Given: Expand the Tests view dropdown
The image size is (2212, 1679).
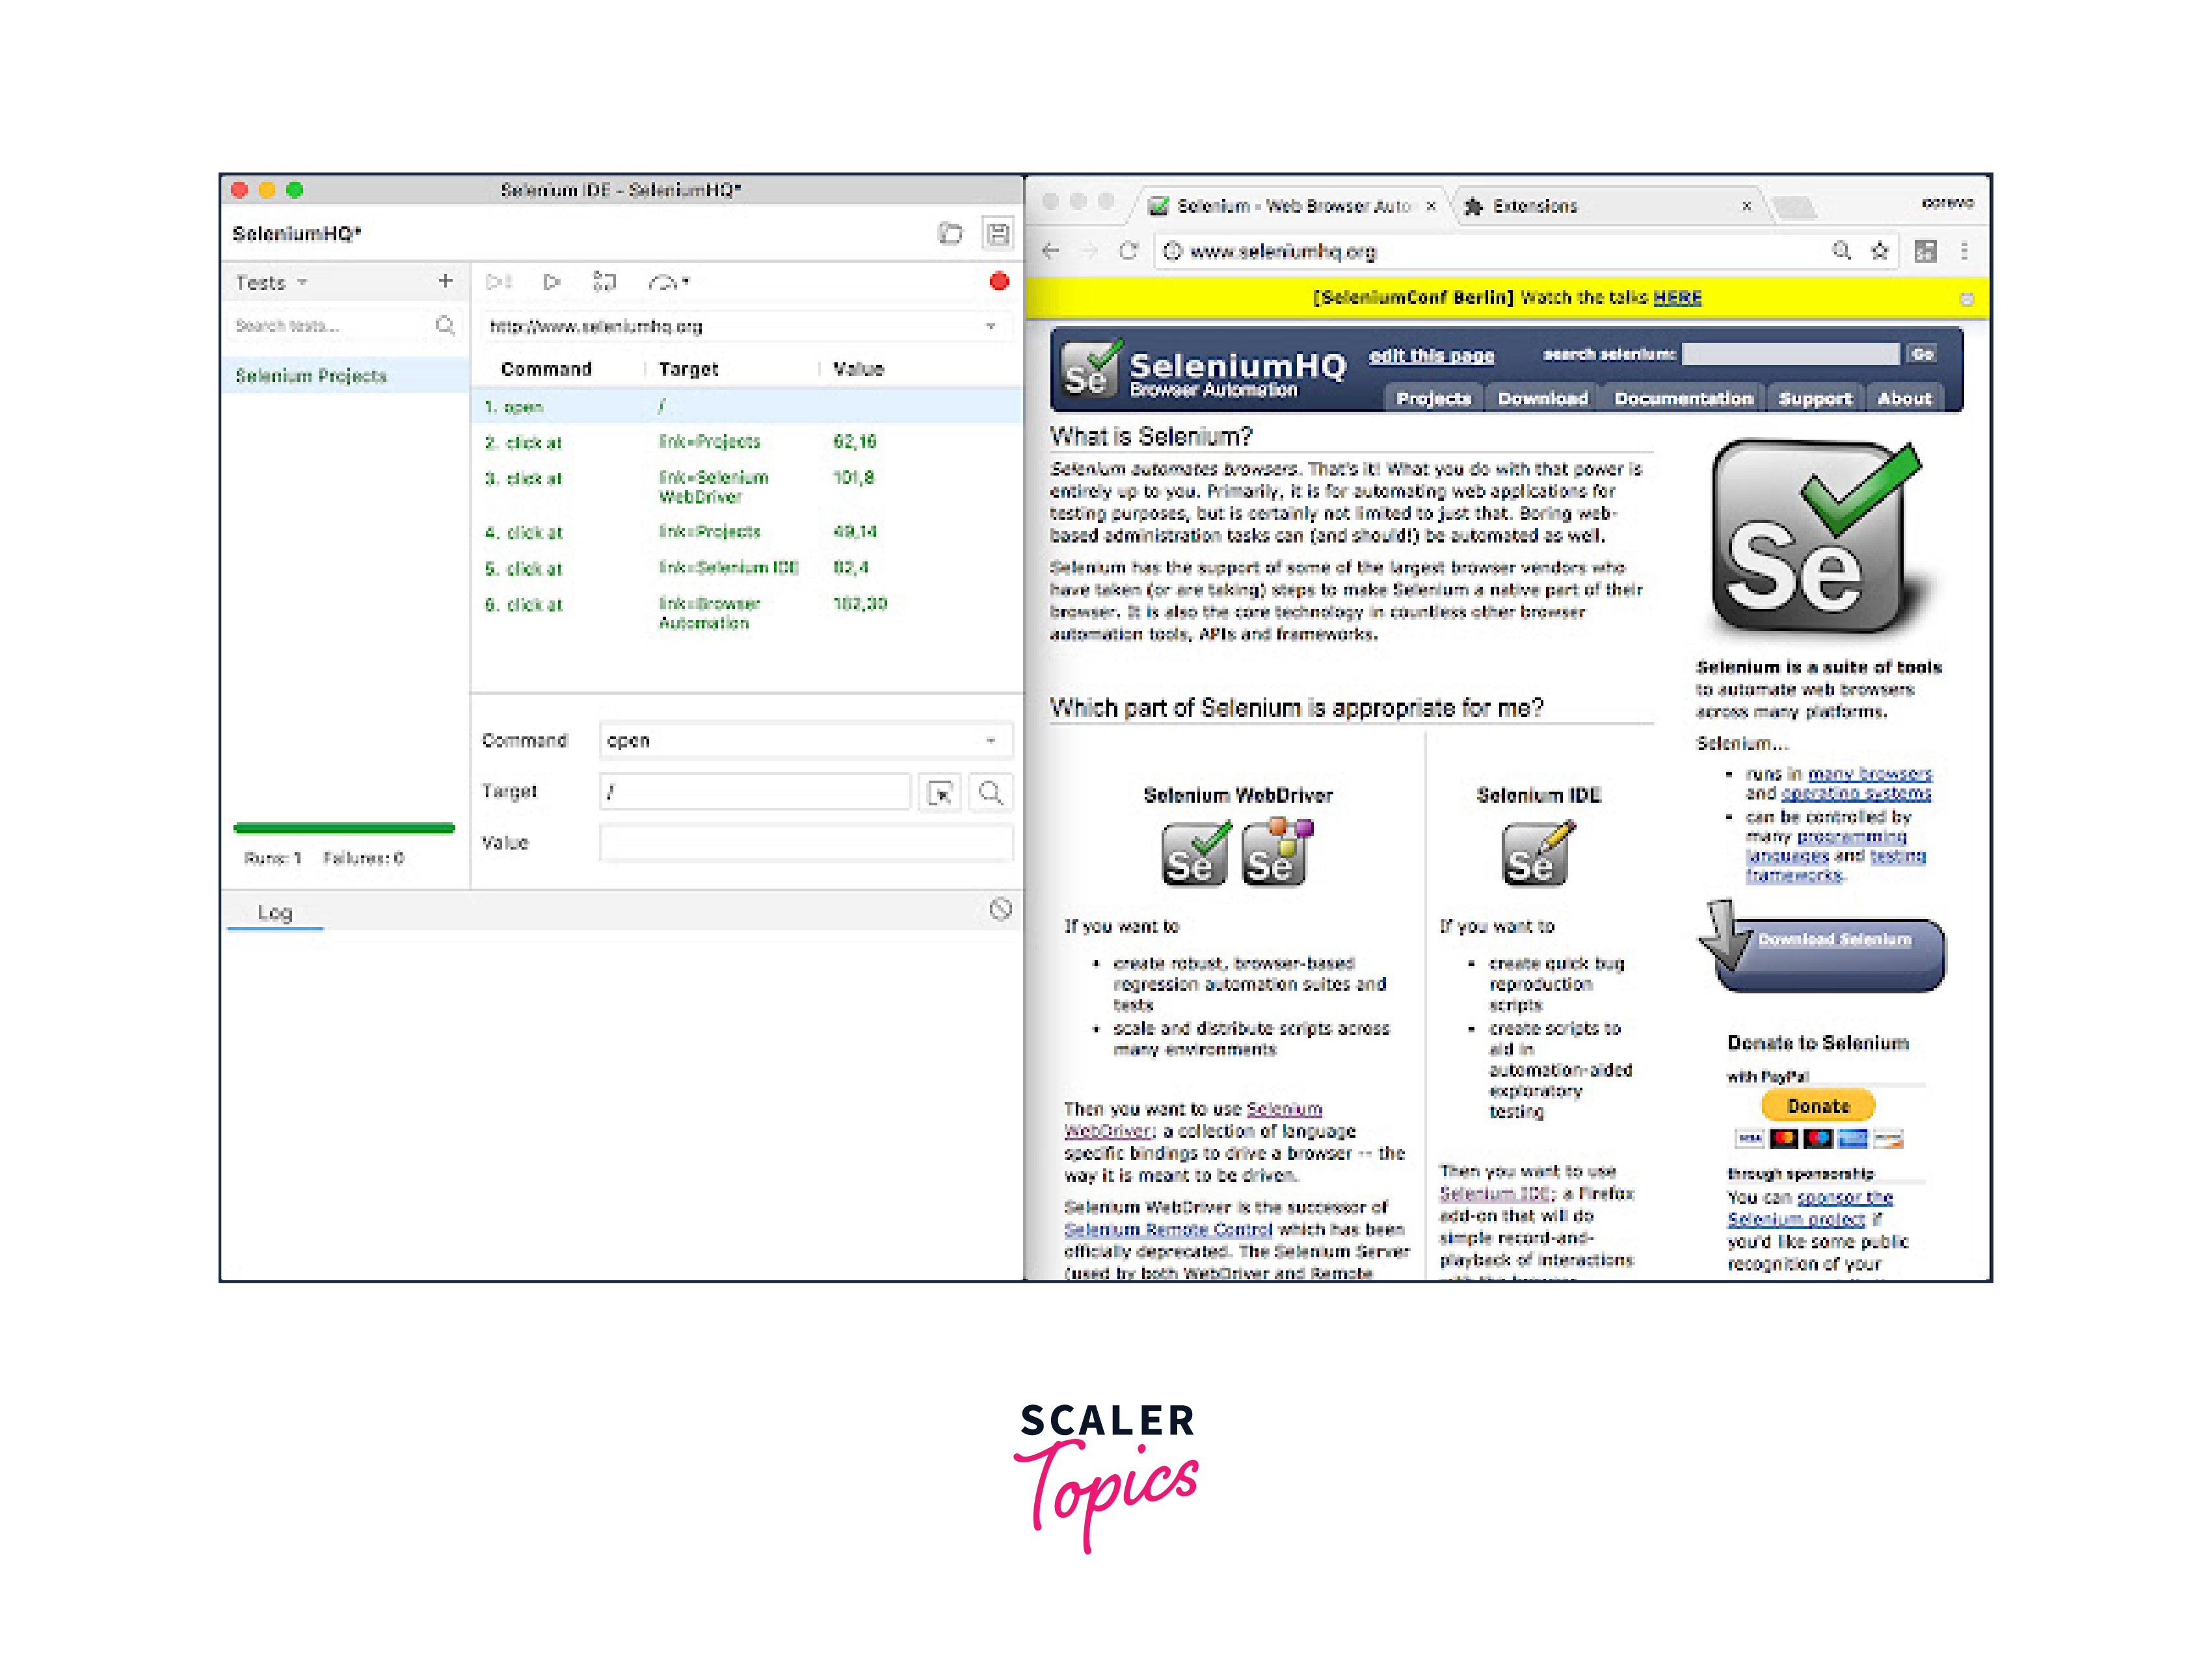Looking at the screenshot, I should (x=302, y=283).
